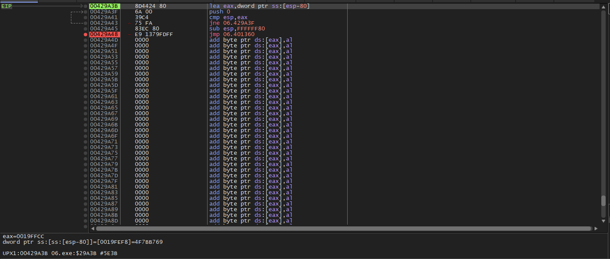Click the breakpoint dot next to 00429A8D
This screenshot has height=259, width=610.
85,220
